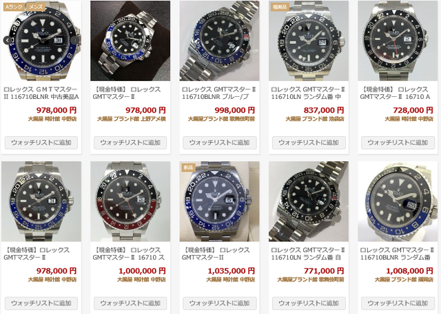Click the 極美品 badge on 837,000円 watch
This screenshot has height=314, width=441.
pyautogui.click(x=280, y=7)
